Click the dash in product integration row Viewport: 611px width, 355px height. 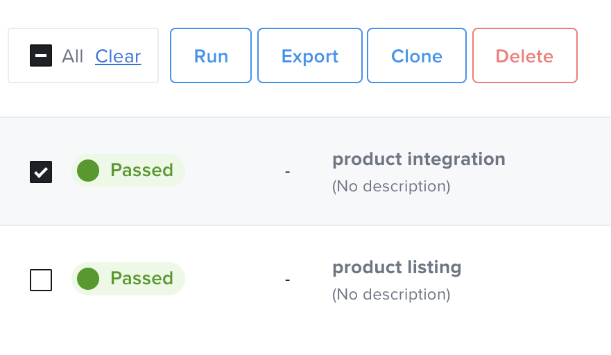tap(287, 171)
